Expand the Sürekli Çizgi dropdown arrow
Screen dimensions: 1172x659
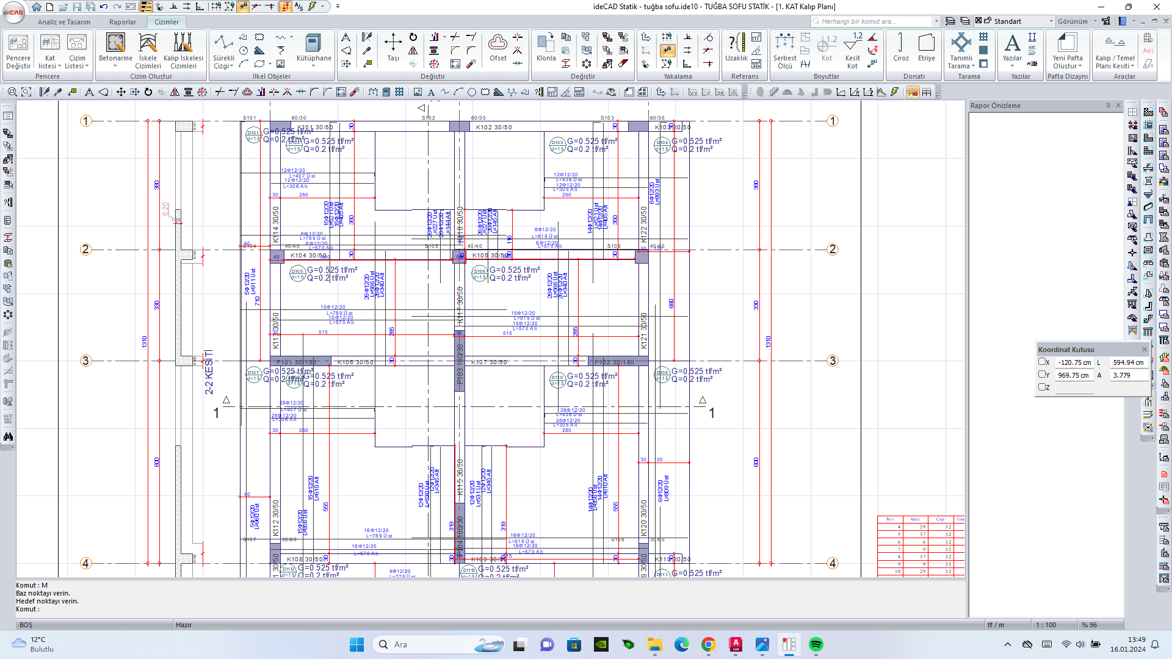232,67
